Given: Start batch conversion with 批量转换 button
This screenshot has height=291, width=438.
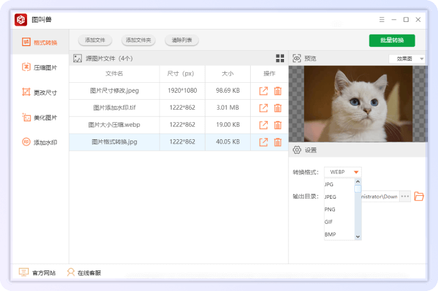Looking at the screenshot, I should [x=392, y=40].
